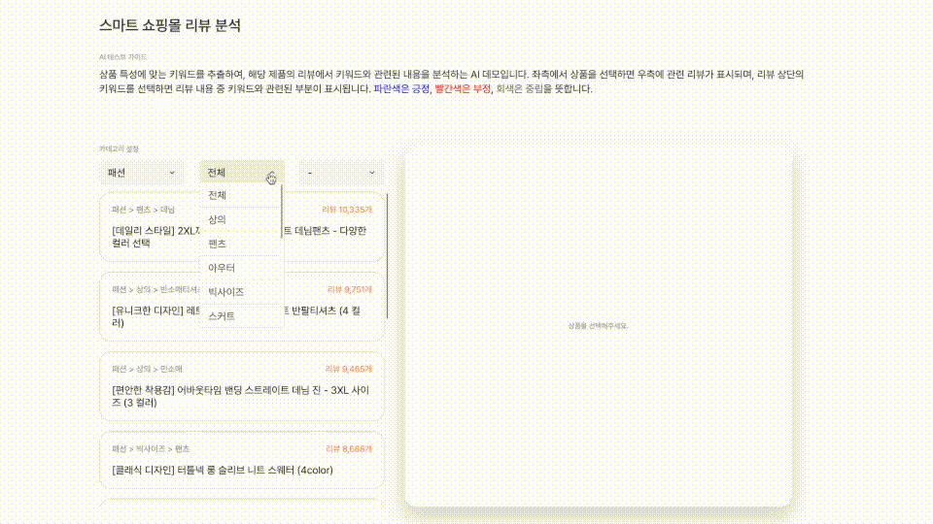
Task: Click the 리뷰 9,465개 review count
Action: click(x=349, y=369)
